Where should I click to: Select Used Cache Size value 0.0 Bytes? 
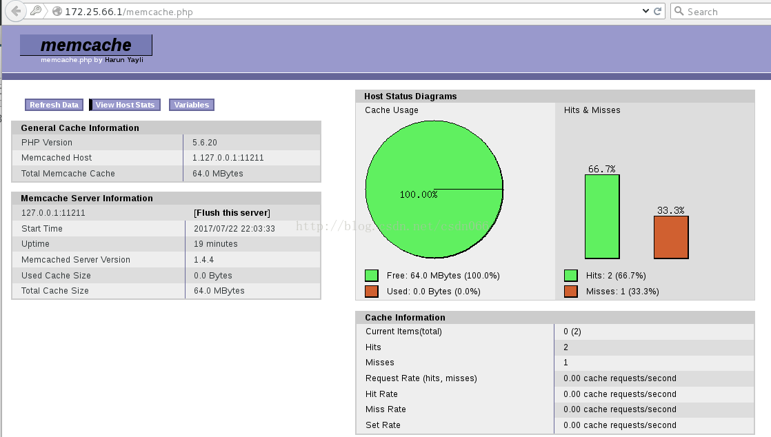[x=213, y=275]
